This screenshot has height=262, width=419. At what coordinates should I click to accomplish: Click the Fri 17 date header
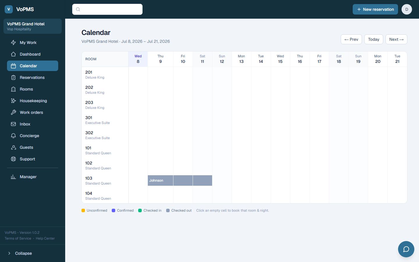(x=319, y=59)
